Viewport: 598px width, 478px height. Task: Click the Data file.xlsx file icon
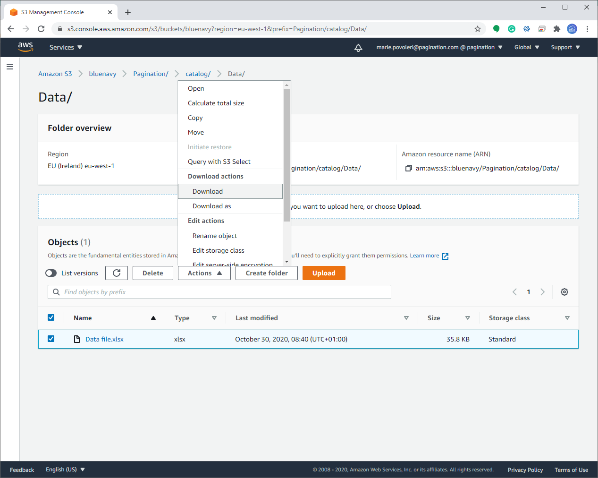click(77, 339)
